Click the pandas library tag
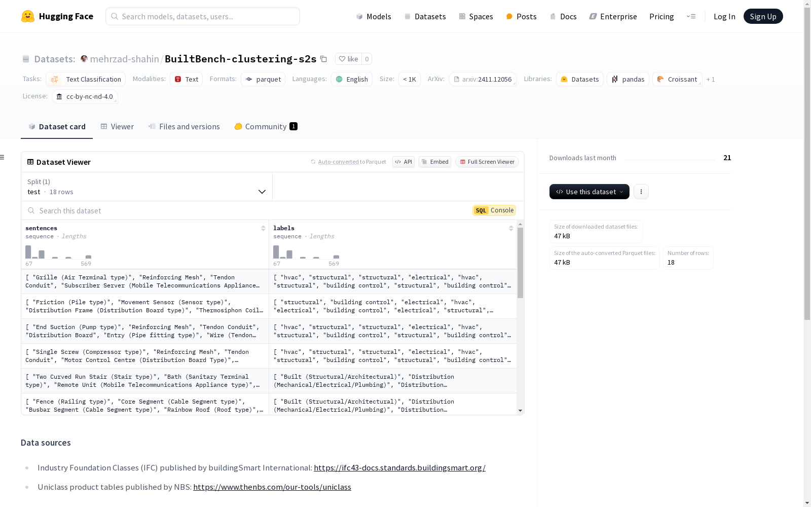Image resolution: width=811 pixels, height=507 pixels. point(628,79)
